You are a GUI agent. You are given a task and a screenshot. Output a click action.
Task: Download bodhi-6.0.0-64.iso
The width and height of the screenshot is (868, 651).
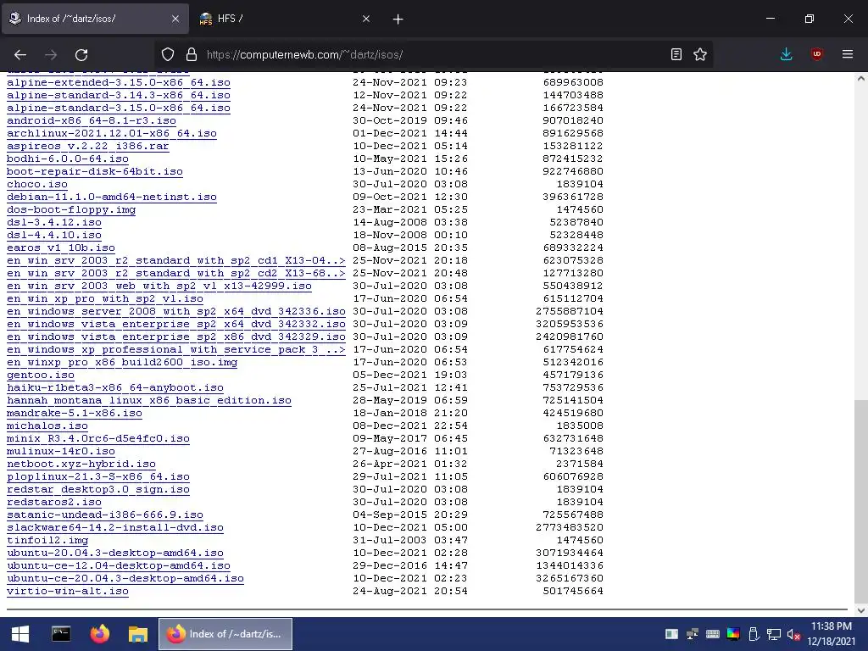click(x=68, y=159)
